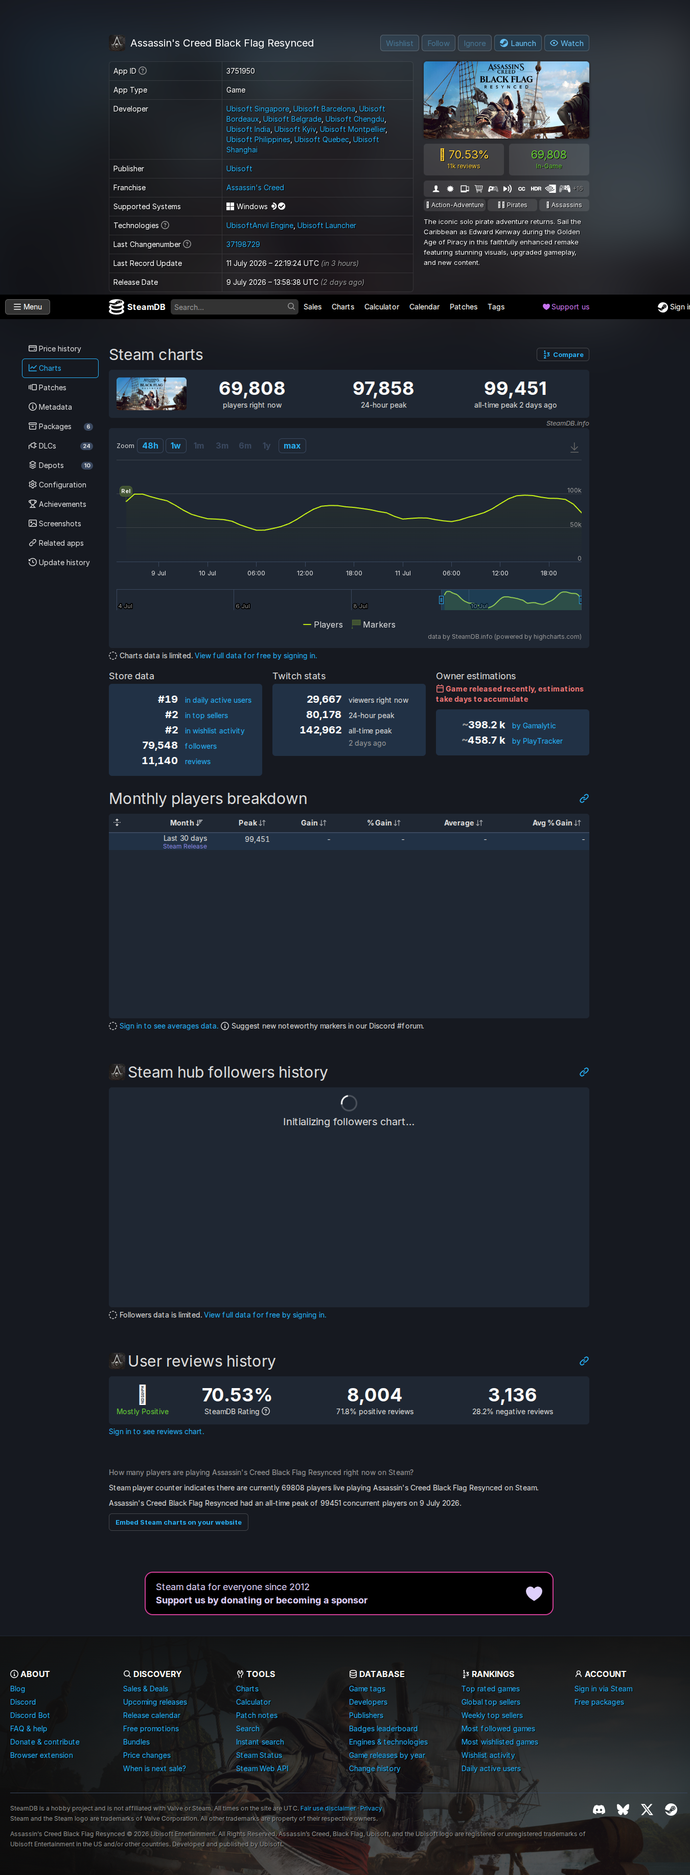Click the help icon beside App ID
The height and width of the screenshot is (1875, 690).
pyautogui.click(x=143, y=71)
